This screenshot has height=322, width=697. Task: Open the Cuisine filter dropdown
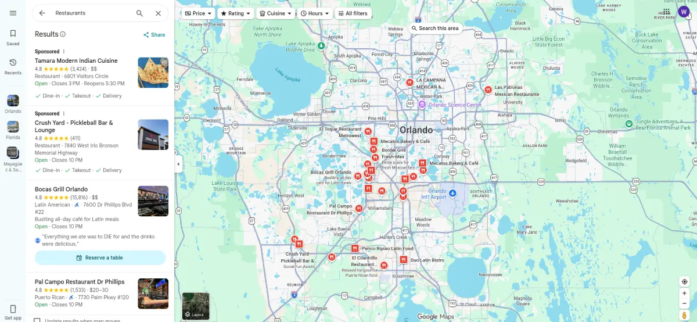276,13
